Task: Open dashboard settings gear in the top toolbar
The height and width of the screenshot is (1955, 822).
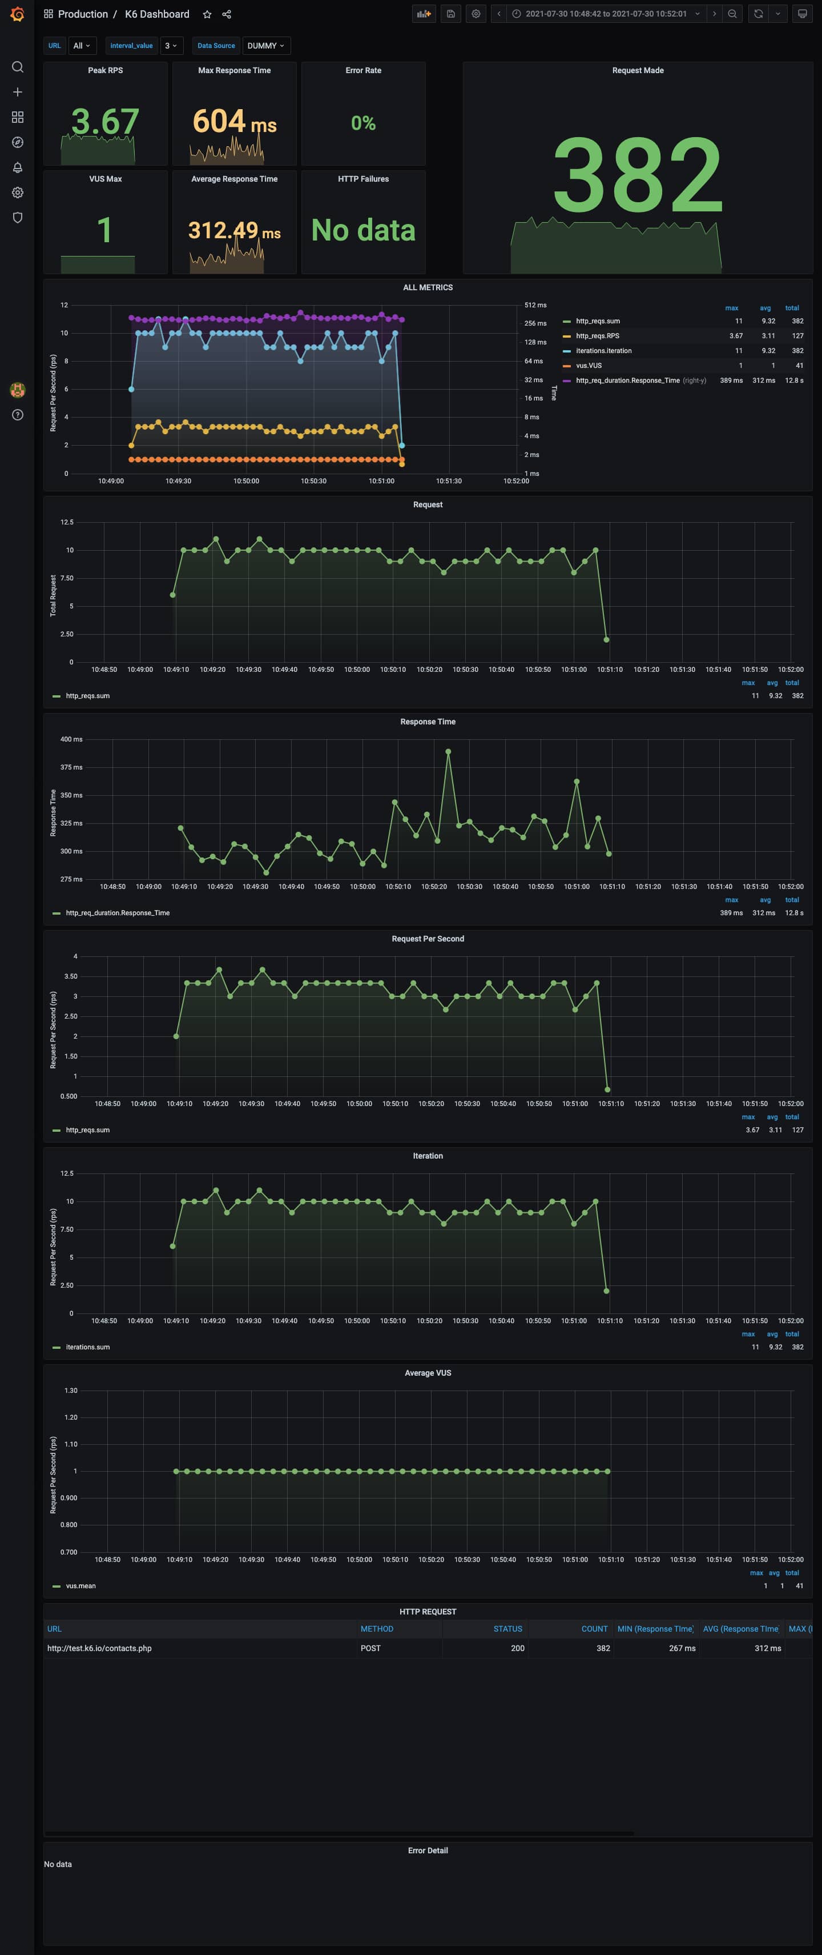Action: coord(476,14)
